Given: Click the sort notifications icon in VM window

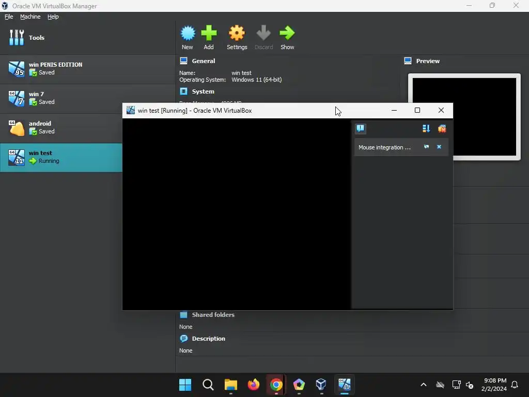Looking at the screenshot, I should point(426,128).
